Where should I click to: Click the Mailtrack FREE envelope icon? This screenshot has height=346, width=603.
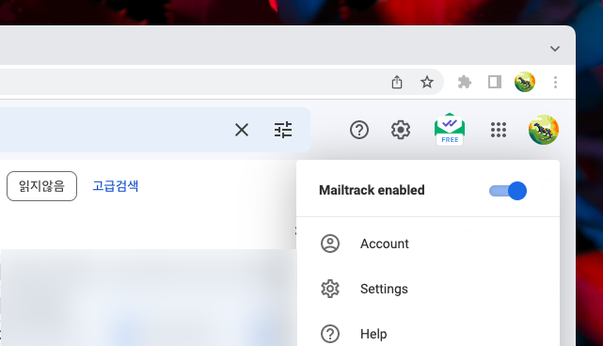coord(450,129)
